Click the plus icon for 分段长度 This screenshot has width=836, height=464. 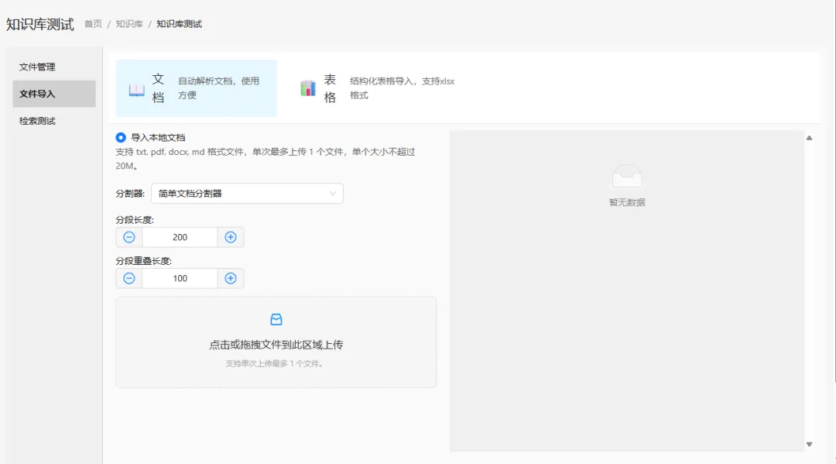pyautogui.click(x=231, y=237)
